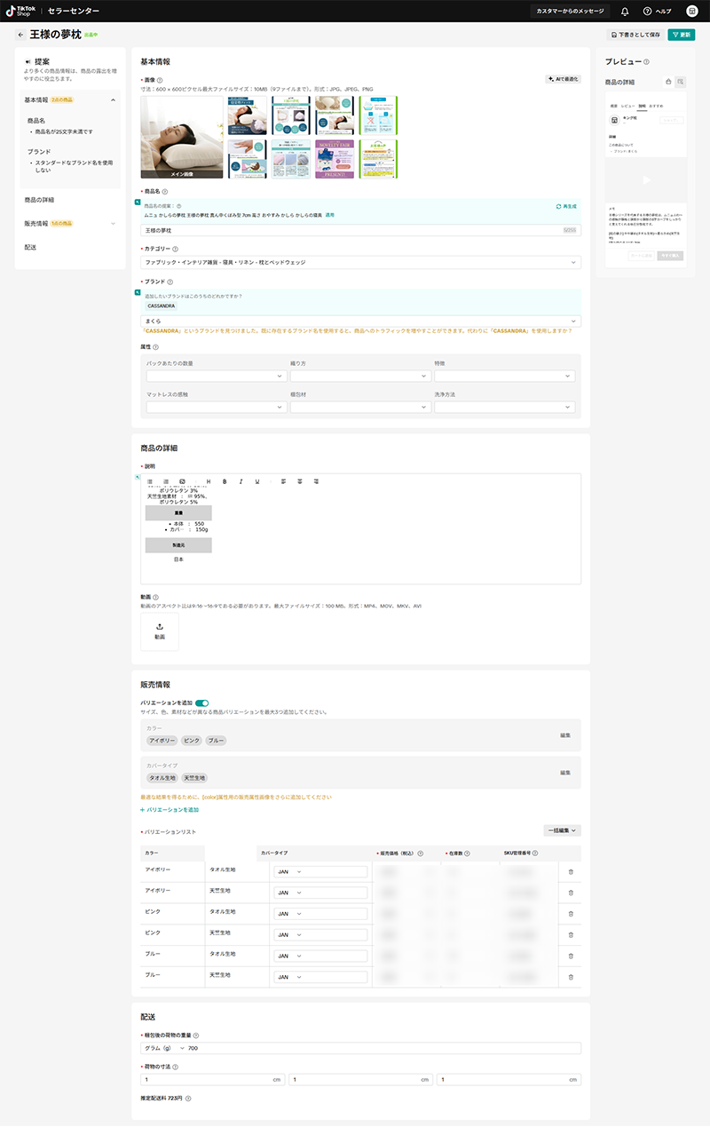Click 適用 to apply suggested product name
710x1127 pixels.
[x=329, y=215]
